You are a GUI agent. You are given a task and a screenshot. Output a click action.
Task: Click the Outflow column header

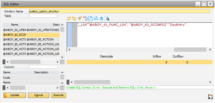(x=178, y=56)
